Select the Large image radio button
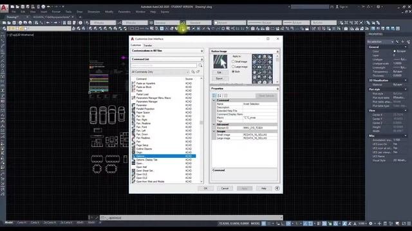Viewport: 412px width, 231px height. [x=233, y=67]
